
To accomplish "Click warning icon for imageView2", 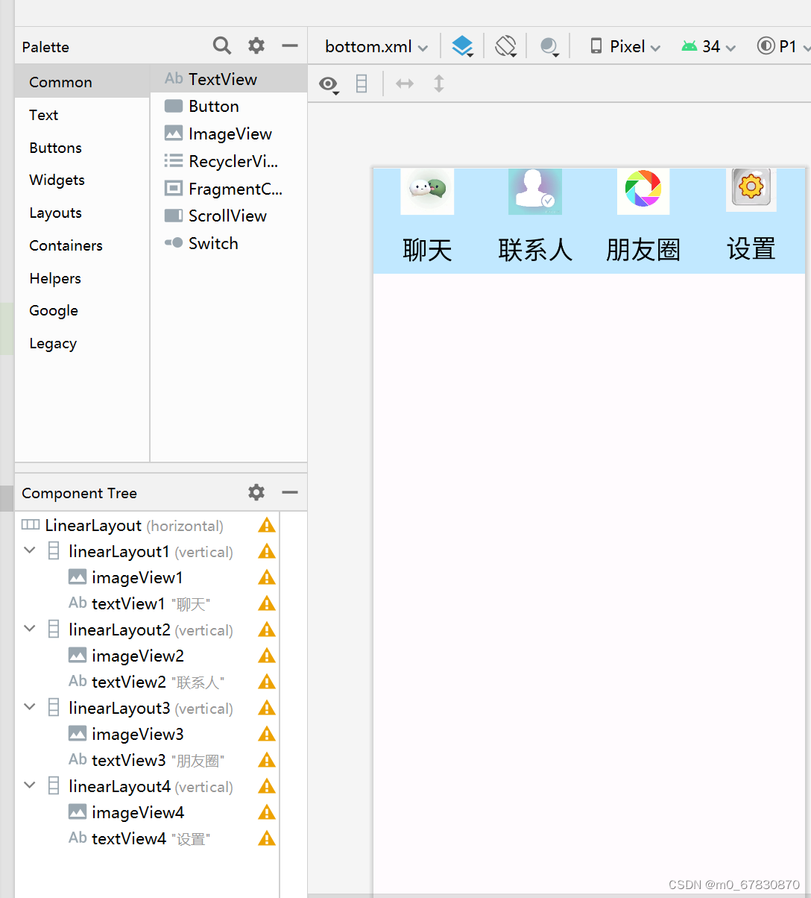I will 267,656.
